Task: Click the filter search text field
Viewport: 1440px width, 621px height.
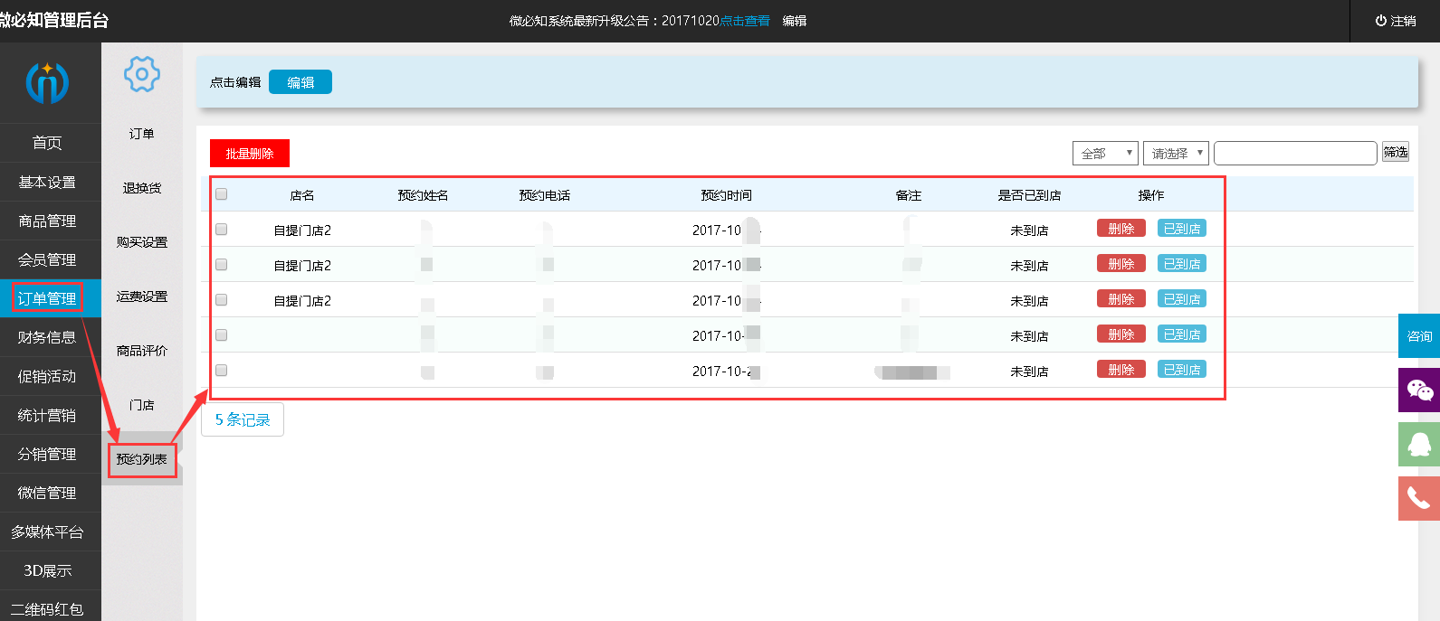Action: (x=1294, y=154)
